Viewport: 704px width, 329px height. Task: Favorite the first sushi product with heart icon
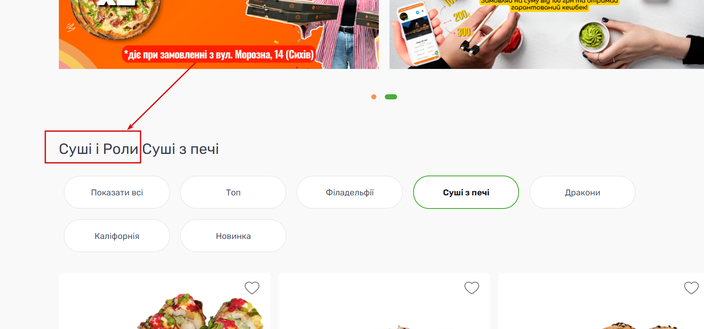tap(252, 288)
